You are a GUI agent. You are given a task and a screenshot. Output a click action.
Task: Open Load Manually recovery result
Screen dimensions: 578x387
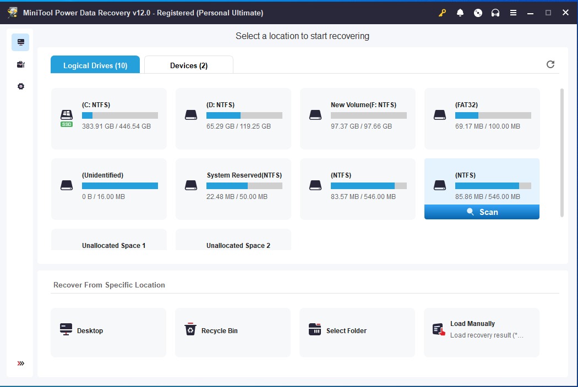tap(482, 333)
